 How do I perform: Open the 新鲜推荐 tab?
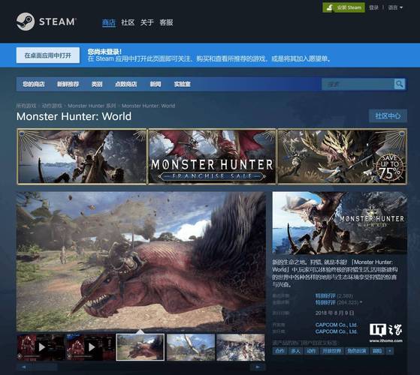pyautogui.click(x=68, y=84)
